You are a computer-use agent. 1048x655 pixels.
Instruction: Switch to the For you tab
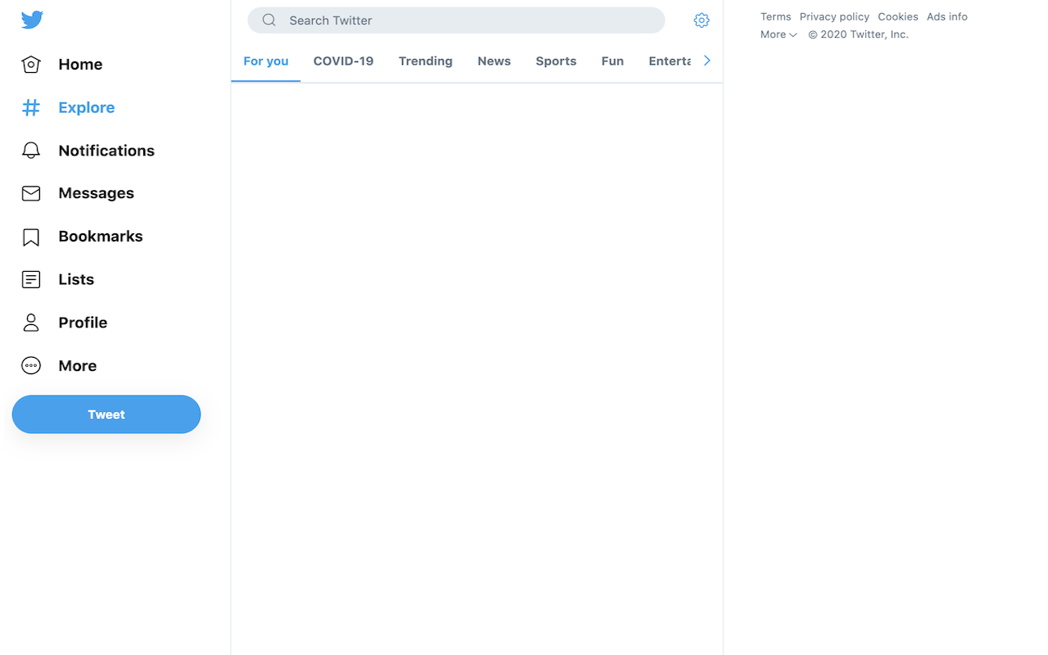[266, 61]
